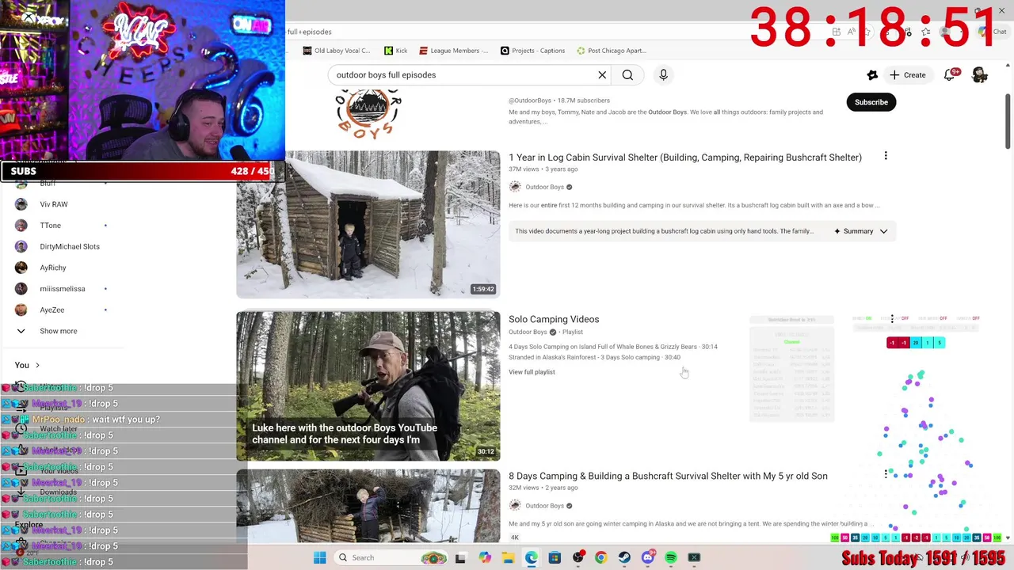Viewport: 1014px width, 570px height.
Task: Open Task View on the taskbar
Action: [460, 557]
